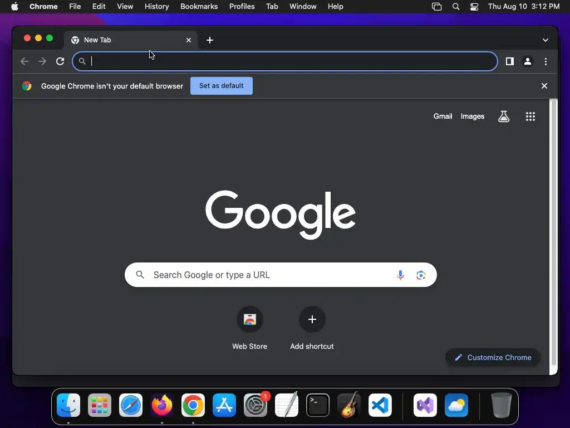570x428 pixels.
Task: Select the New Tab tab
Action: (x=131, y=40)
